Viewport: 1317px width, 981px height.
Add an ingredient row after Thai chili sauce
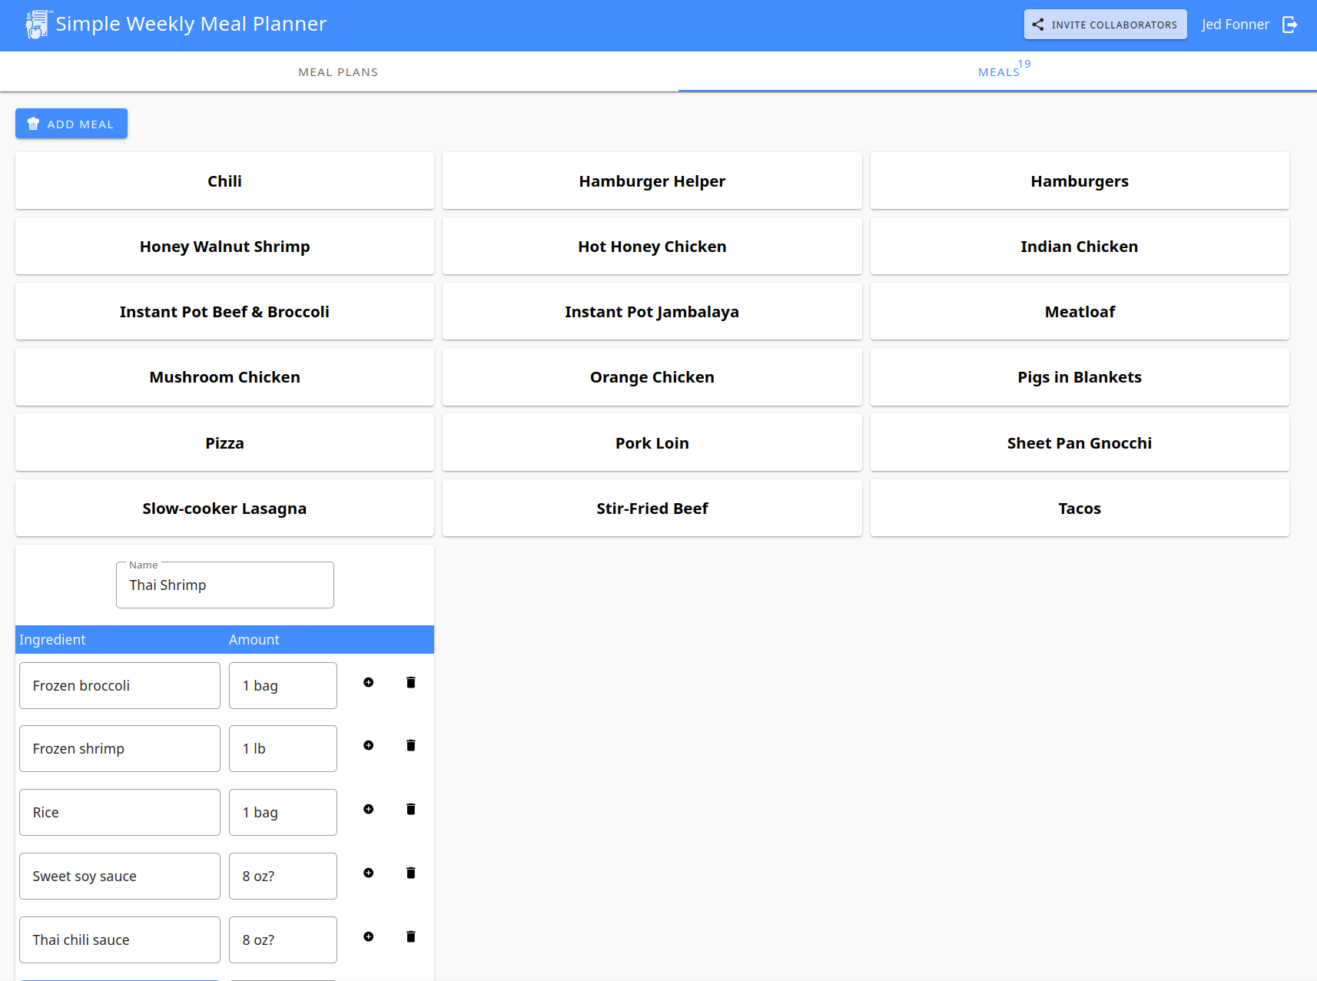tap(369, 936)
